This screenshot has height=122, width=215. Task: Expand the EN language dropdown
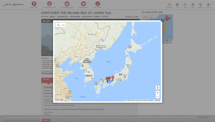click(177, 5)
